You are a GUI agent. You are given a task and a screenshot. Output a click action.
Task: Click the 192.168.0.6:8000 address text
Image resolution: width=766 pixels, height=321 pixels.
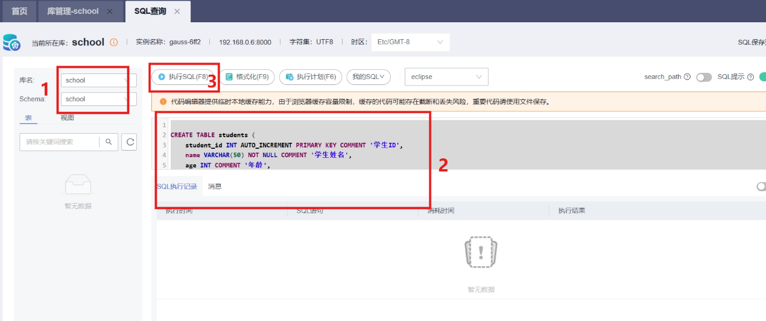(245, 42)
